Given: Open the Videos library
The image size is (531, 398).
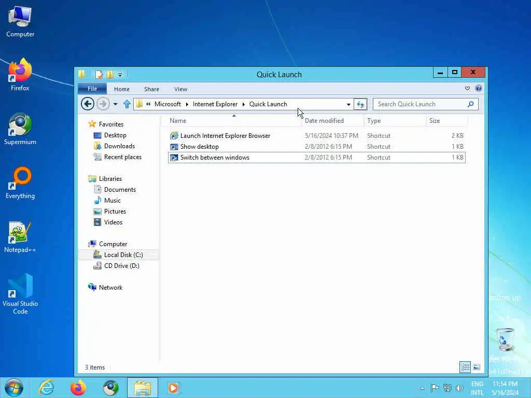Looking at the screenshot, I should (113, 222).
